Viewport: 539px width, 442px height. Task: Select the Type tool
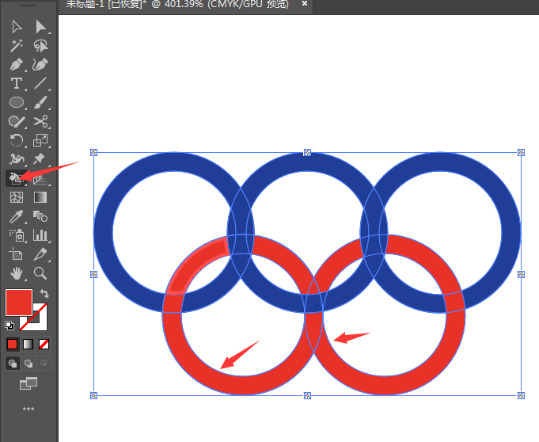(x=16, y=83)
